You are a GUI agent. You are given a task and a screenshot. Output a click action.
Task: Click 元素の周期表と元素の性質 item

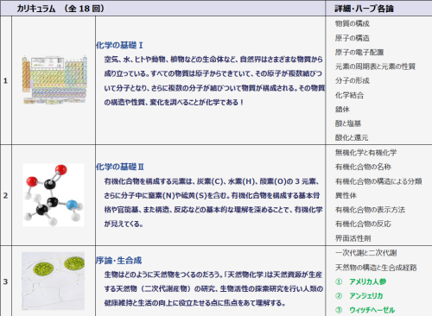coord(375,66)
